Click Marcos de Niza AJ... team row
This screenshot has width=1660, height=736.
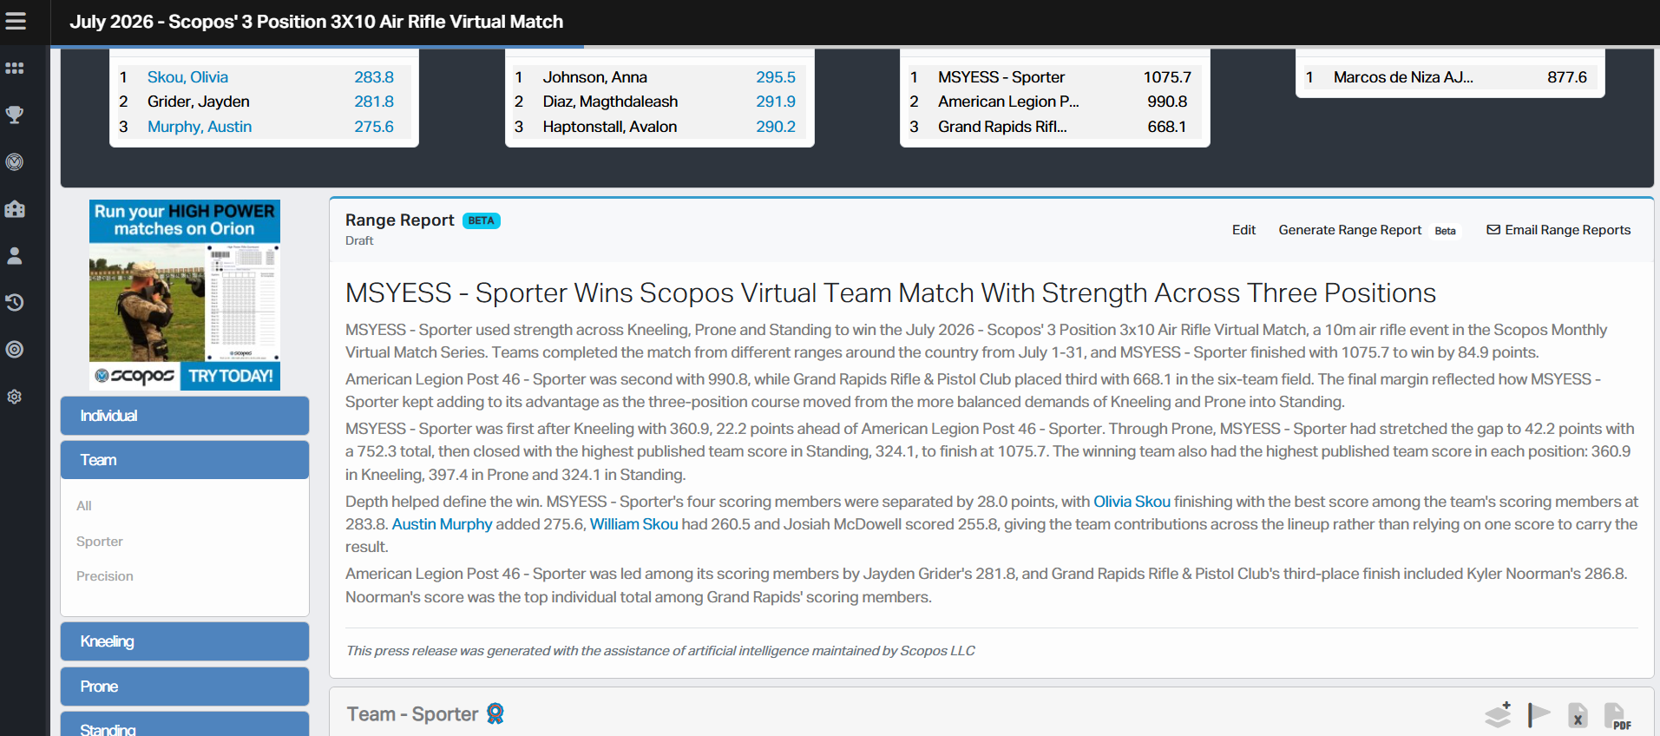[x=1450, y=77]
